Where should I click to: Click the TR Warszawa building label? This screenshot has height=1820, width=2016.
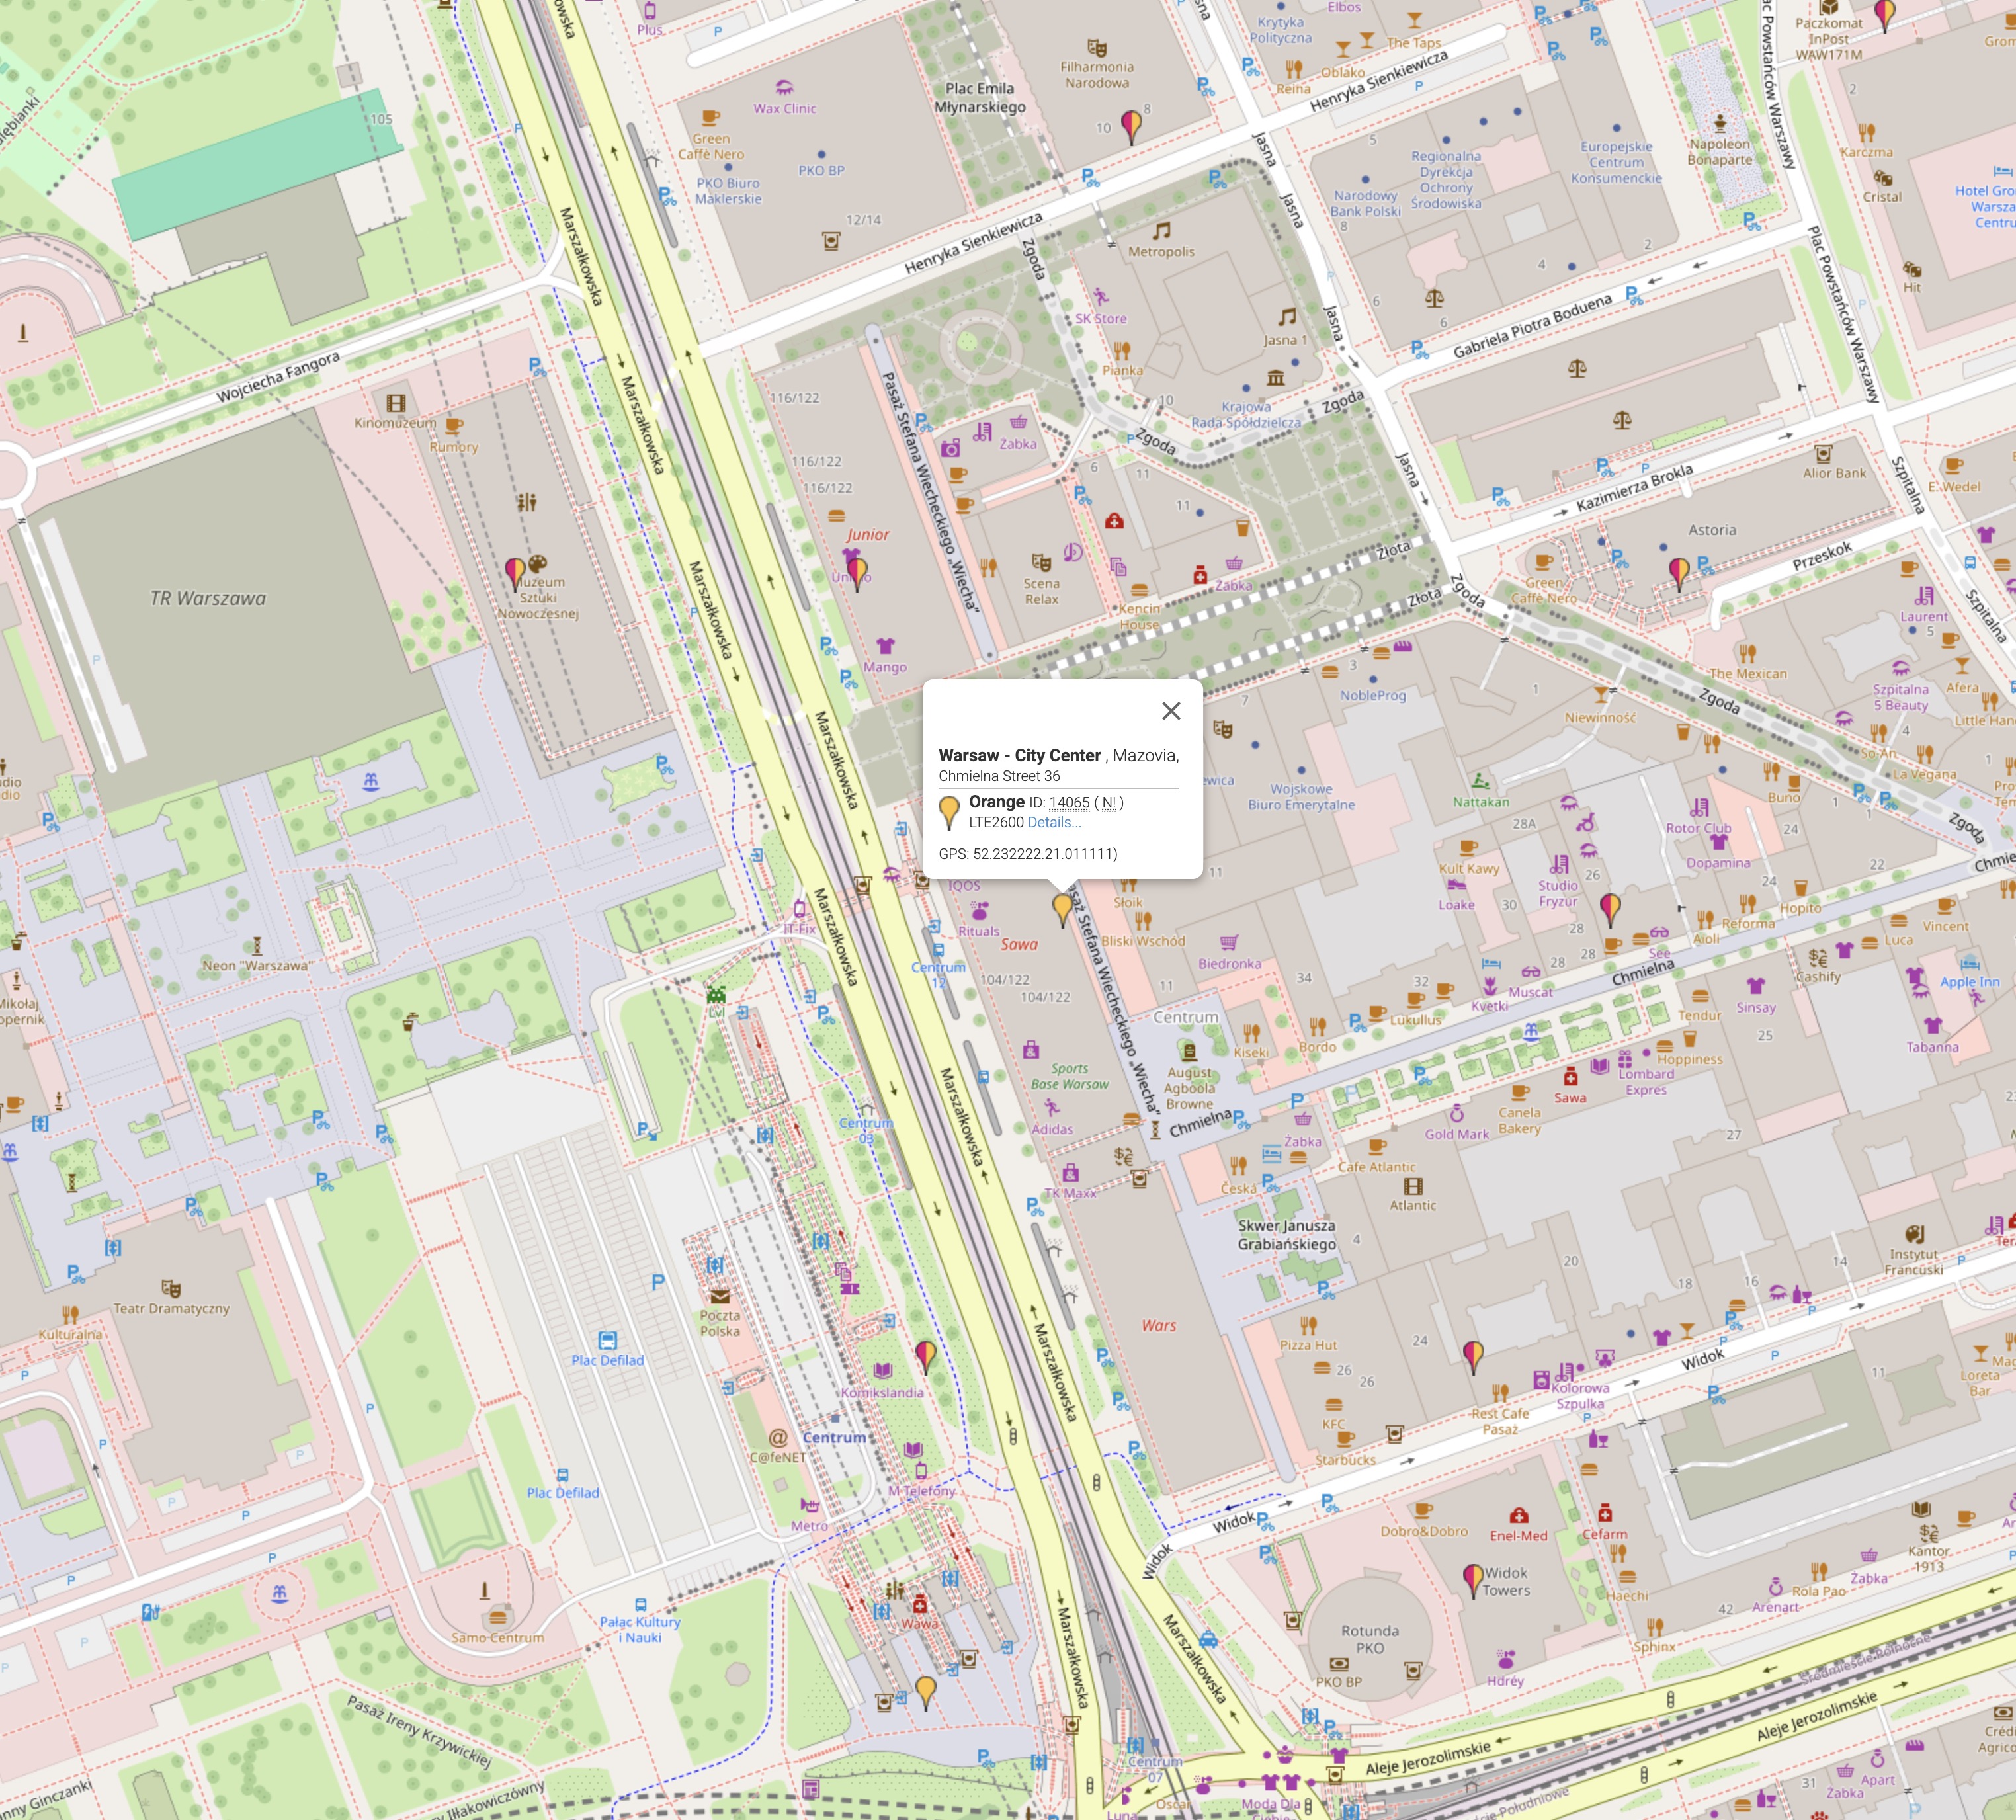[x=208, y=599]
